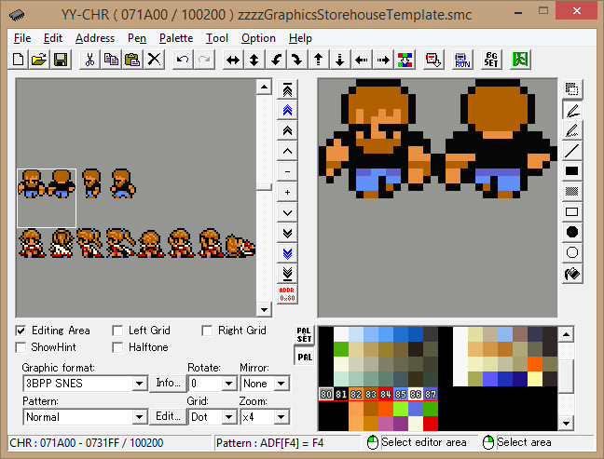
Task: Click the Info... button
Action: click(x=167, y=384)
